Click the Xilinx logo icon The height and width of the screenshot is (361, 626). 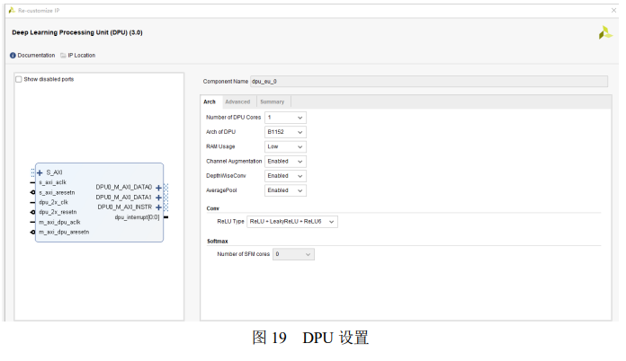tap(604, 32)
